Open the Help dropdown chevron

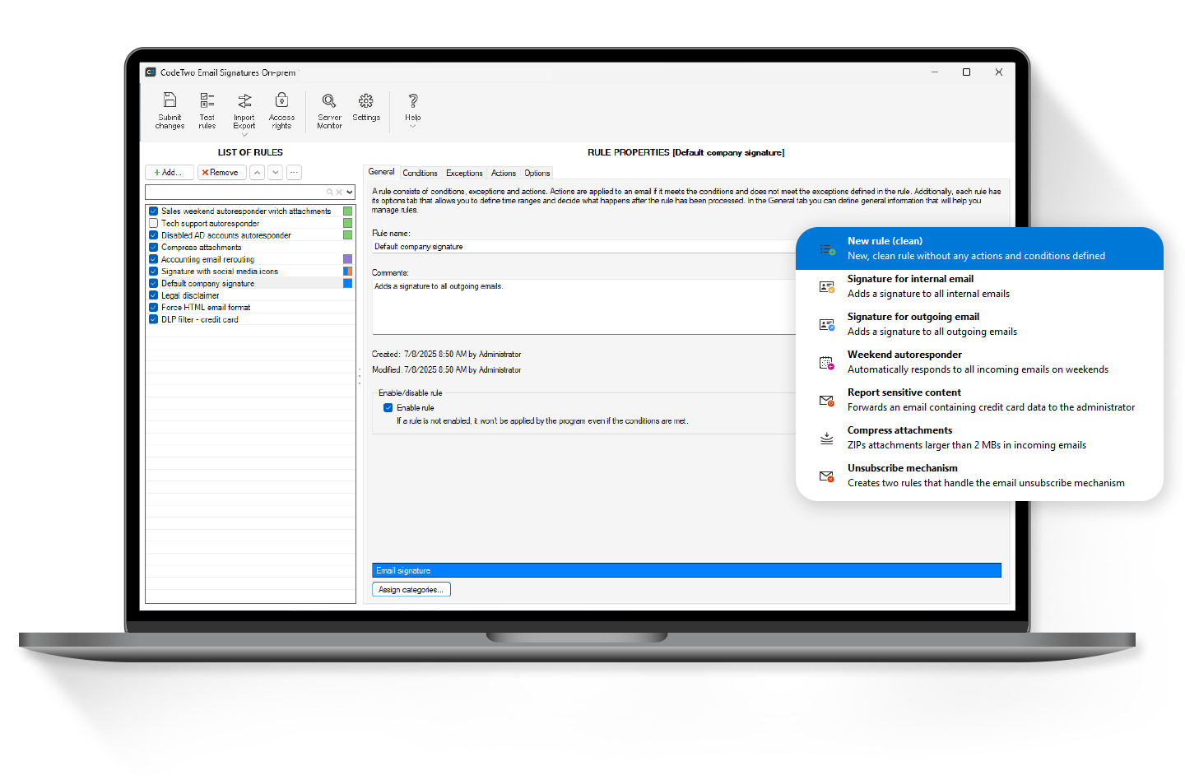coord(411,125)
